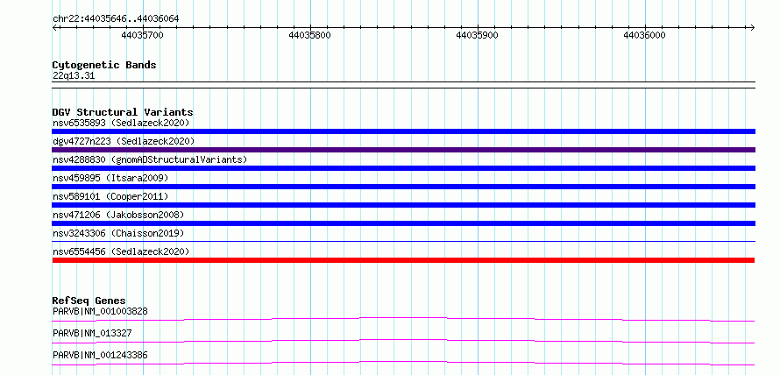This screenshot has height=375, width=780.
Task: Click the 44035800 ruler tick label
Action: (x=309, y=35)
